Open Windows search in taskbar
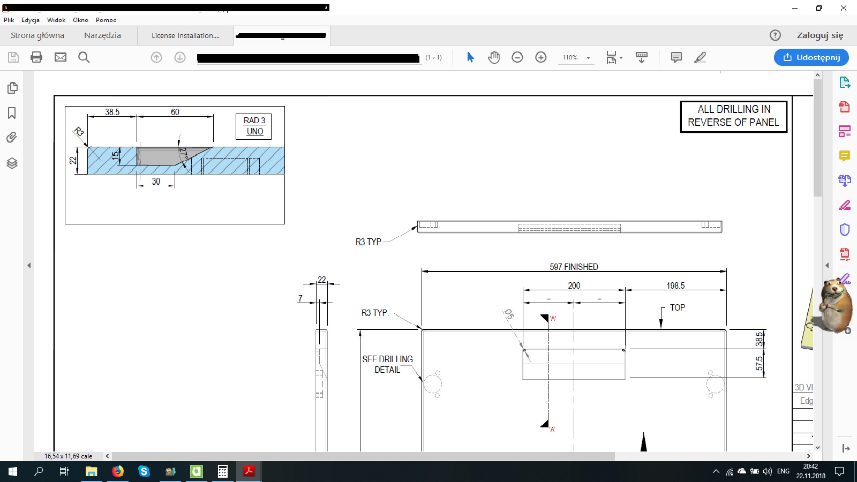The width and height of the screenshot is (857, 482). [x=39, y=471]
